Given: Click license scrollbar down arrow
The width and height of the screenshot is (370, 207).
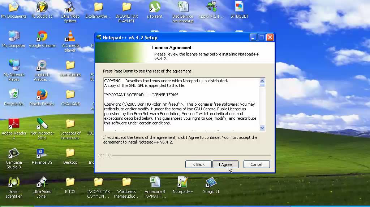Looking at the screenshot, I should [262, 128].
